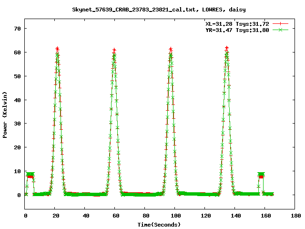Click the top of the third peak near 97 seconds
The width and height of the screenshot is (305, 229).
point(171,49)
